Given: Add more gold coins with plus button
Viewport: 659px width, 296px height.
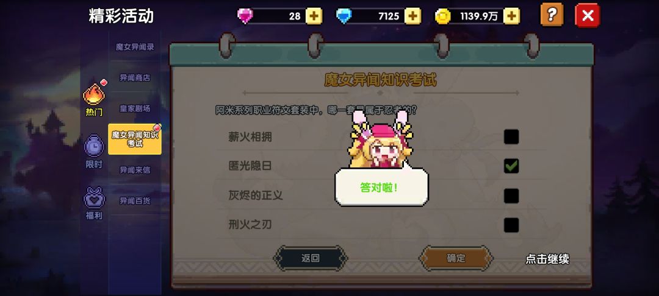Looking at the screenshot, I should pyautogui.click(x=511, y=16).
